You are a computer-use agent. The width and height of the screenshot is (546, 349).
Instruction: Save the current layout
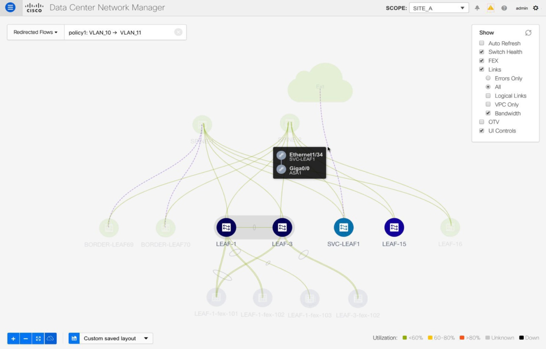(74, 338)
